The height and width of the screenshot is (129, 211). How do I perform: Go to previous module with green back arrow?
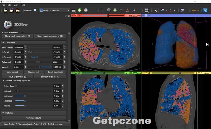(x=80, y=10)
